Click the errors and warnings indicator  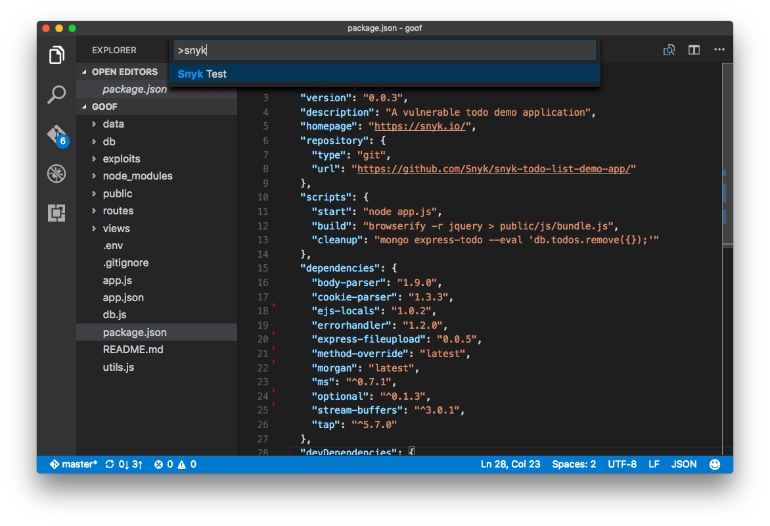(x=176, y=464)
